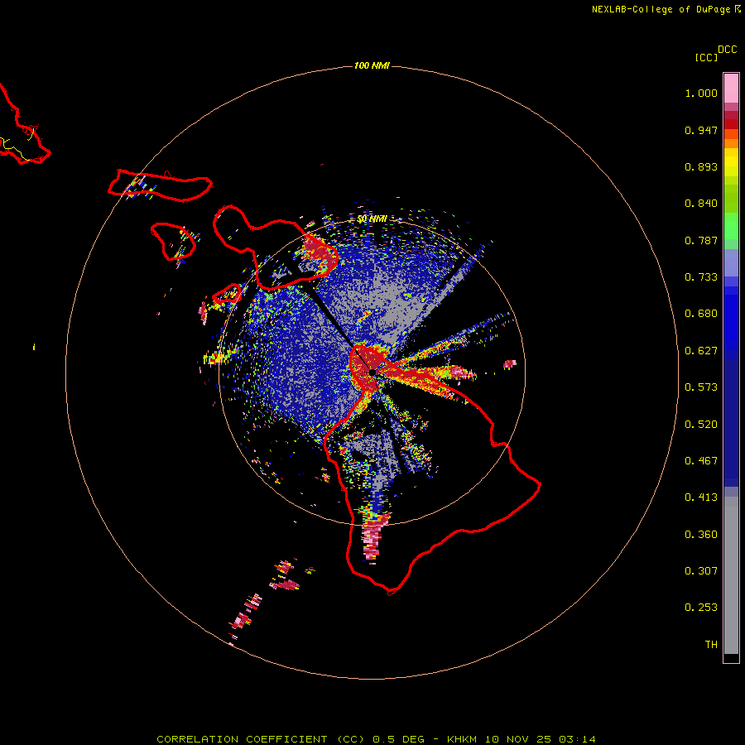Select the 0.840 scale value
This screenshot has width=745, height=745.
701,204
